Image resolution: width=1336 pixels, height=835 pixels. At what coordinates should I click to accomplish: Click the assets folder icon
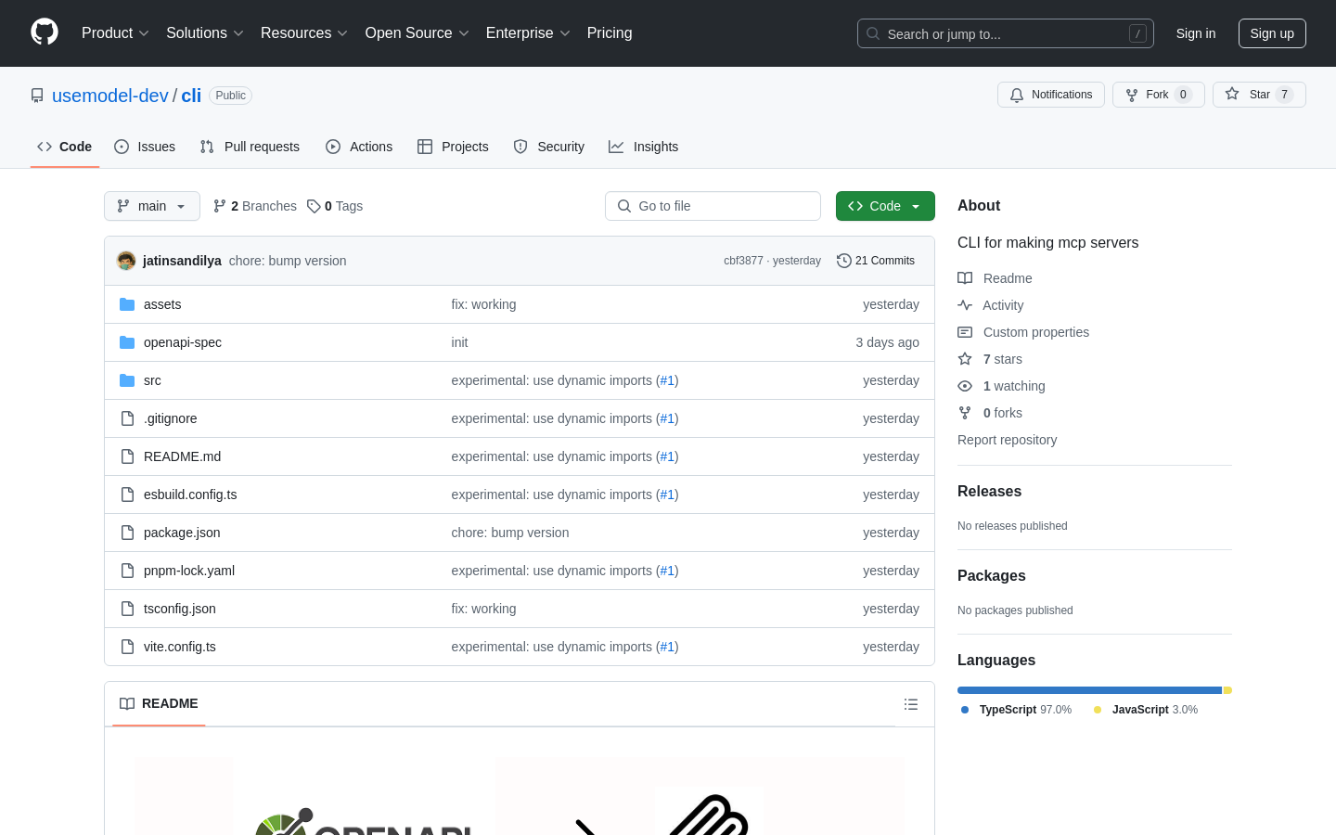pos(127,304)
